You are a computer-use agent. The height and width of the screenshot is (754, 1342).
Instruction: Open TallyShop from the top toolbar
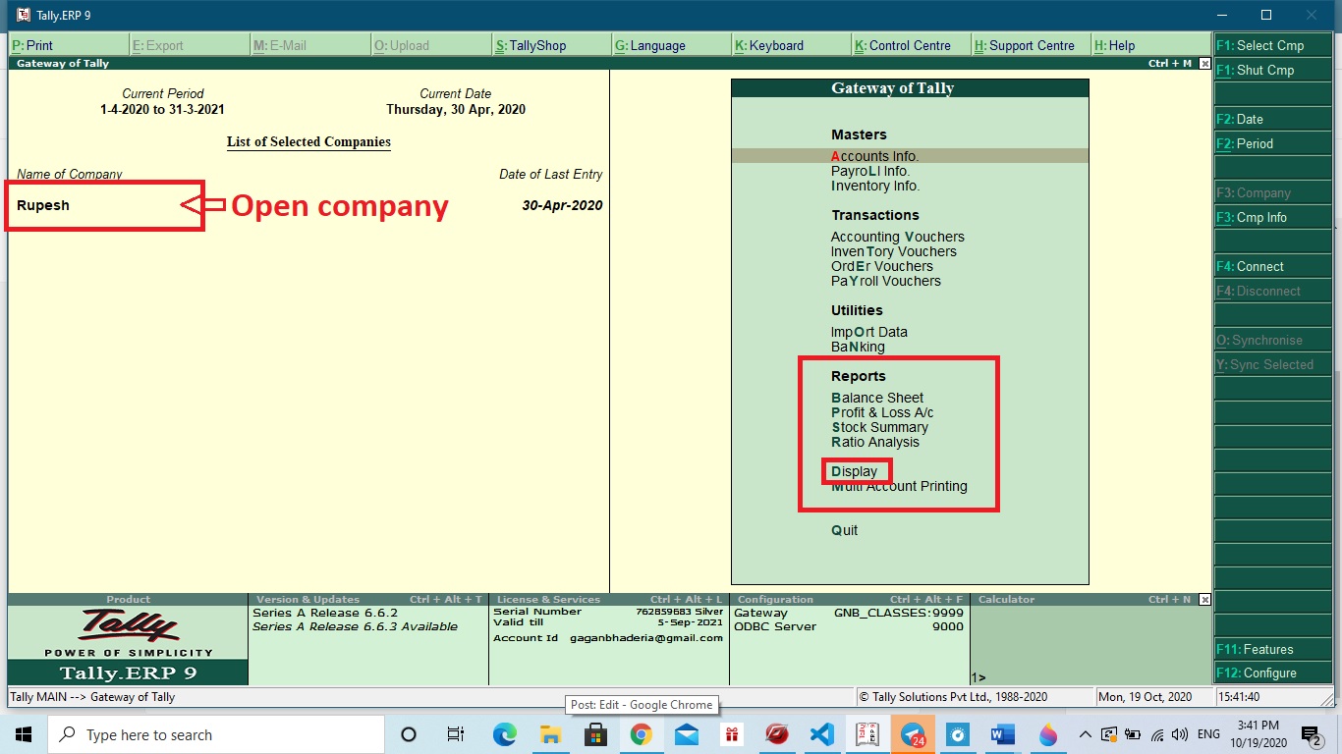536,44
